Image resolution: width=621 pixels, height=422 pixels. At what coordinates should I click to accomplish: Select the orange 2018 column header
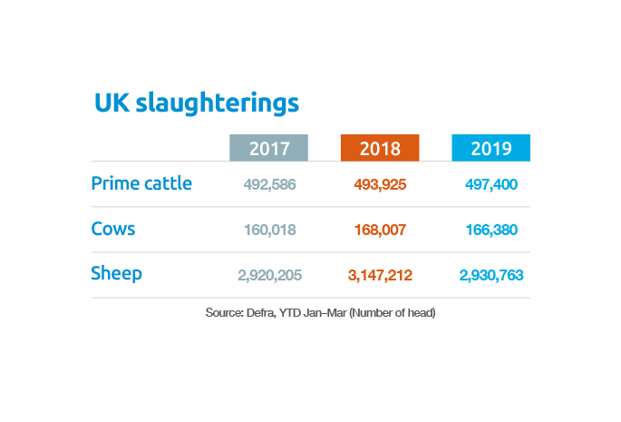380,149
